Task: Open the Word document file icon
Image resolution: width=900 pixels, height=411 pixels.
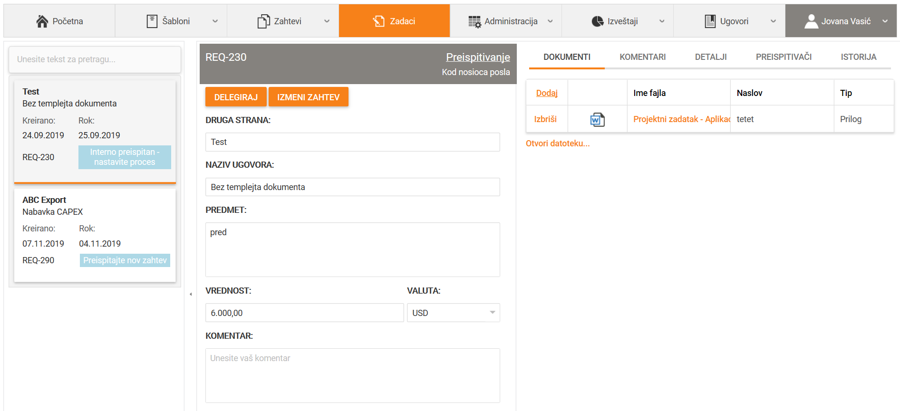Action: 597,120
